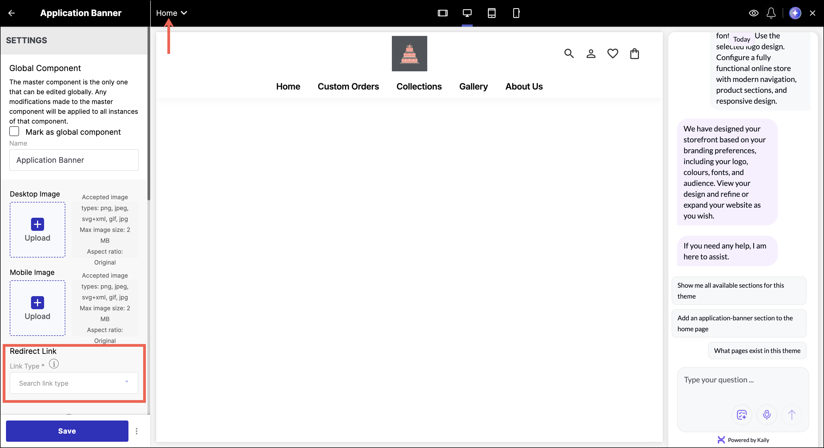Toggle preview eye icon in top bar

754,13
